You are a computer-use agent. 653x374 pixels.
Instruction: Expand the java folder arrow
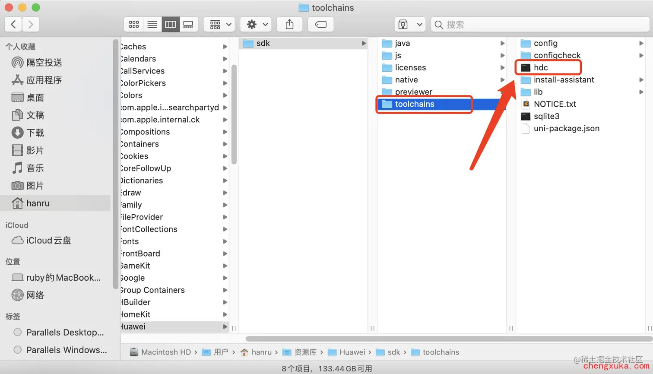coord(502,43)
